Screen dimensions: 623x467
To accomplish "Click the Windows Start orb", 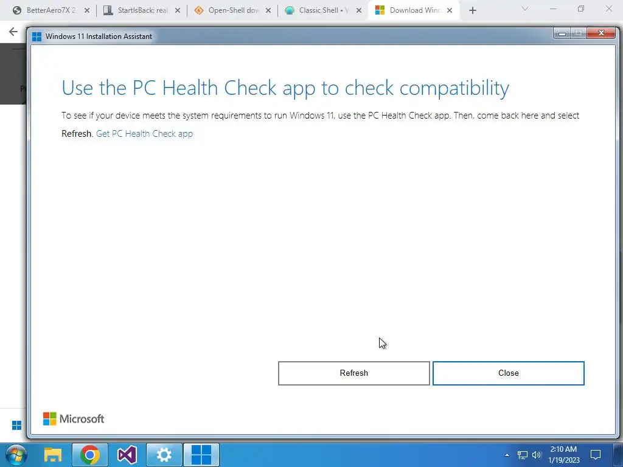I will tap(16, 455).
